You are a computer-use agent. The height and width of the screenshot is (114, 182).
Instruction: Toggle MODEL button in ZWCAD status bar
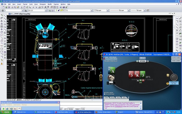tap(71, 109)
